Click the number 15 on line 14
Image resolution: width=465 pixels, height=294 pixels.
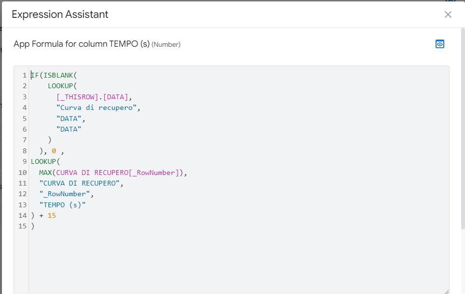pos(52,215)
